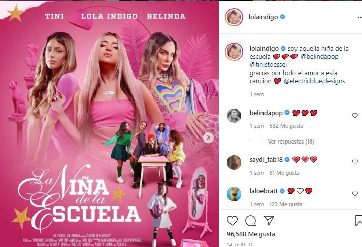The image size is (362, 247).
Task: Open the @tinistoessel mention link
Action: click(x=268, y=65)
